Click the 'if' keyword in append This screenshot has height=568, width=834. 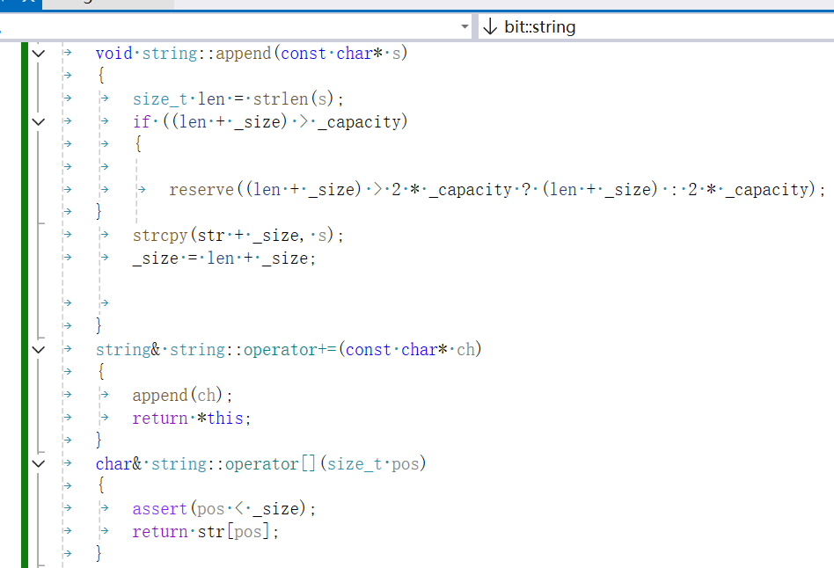142,122
